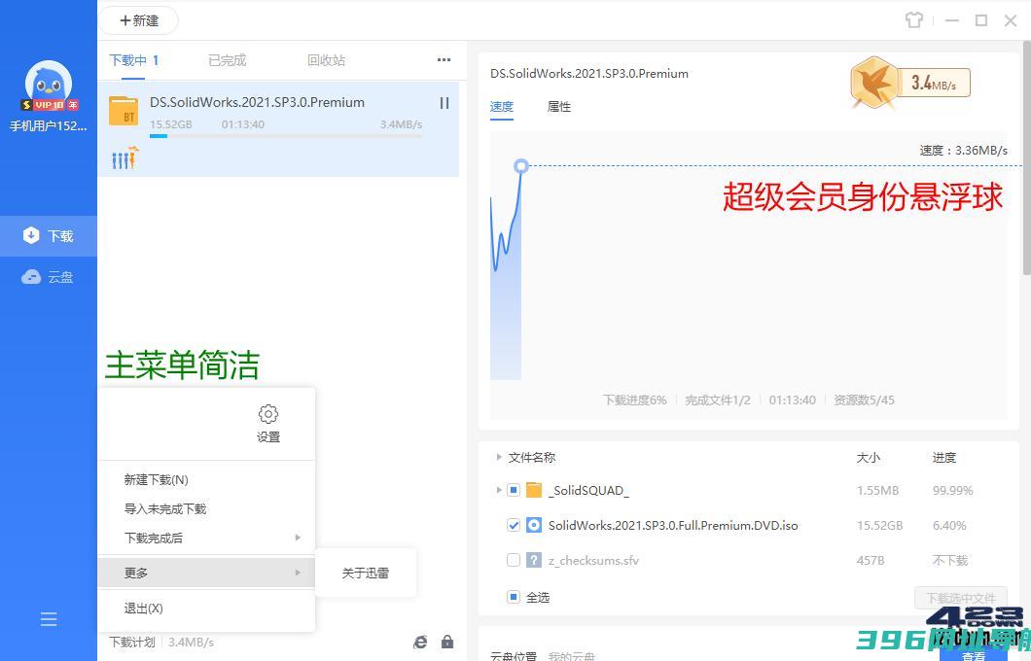The width and height of the screenshot is (1031, 661).
Task: Click the '速度：3.36MB/s' graph label
Action: [x=963, y=151]
